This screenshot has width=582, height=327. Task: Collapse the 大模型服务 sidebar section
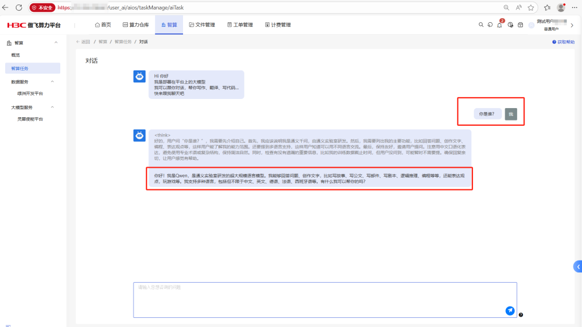[52, 107]
